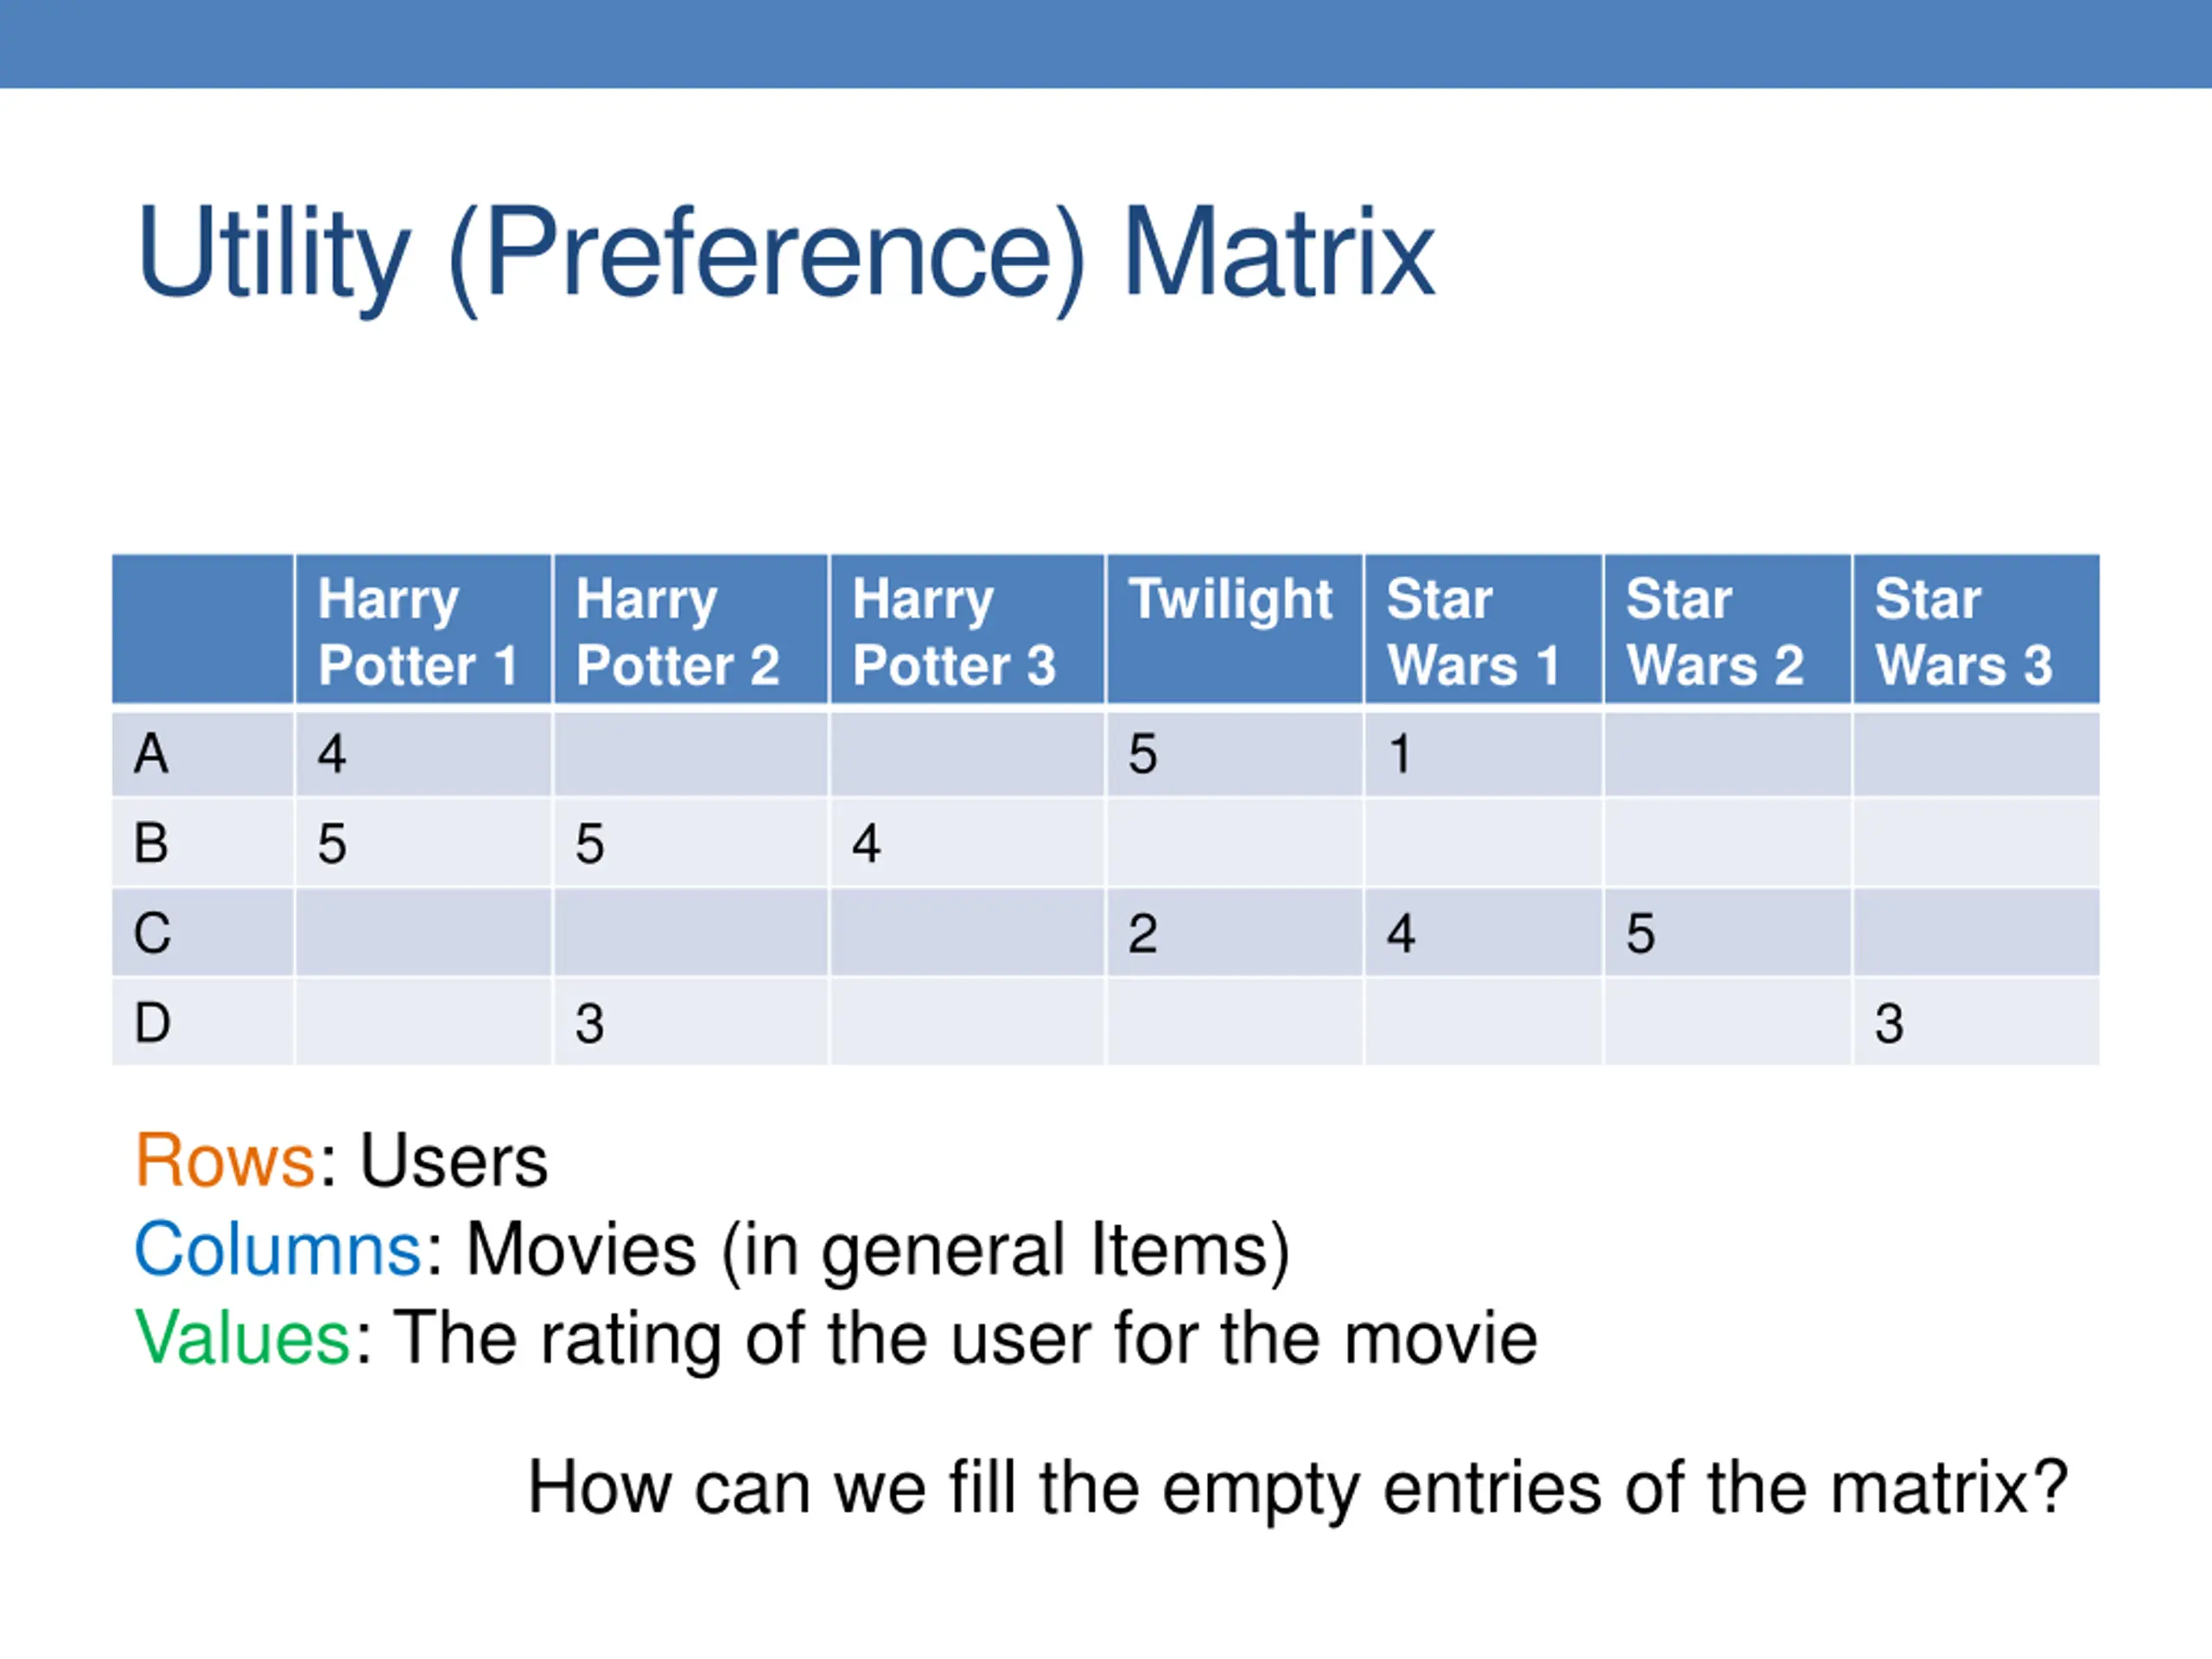Select the Harry Potter 1 column header
Image resolution: width=2212 pixels, height=1659 pixels.
[x=423, y=630]
